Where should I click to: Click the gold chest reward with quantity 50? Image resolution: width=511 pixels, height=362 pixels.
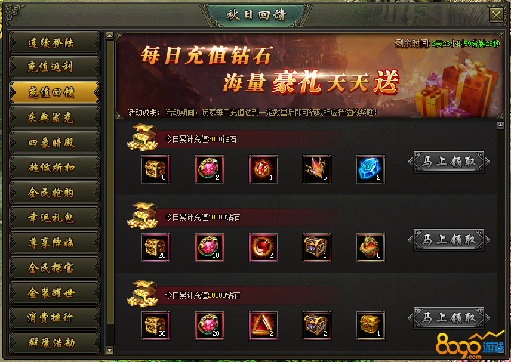(x=156, y=326)
